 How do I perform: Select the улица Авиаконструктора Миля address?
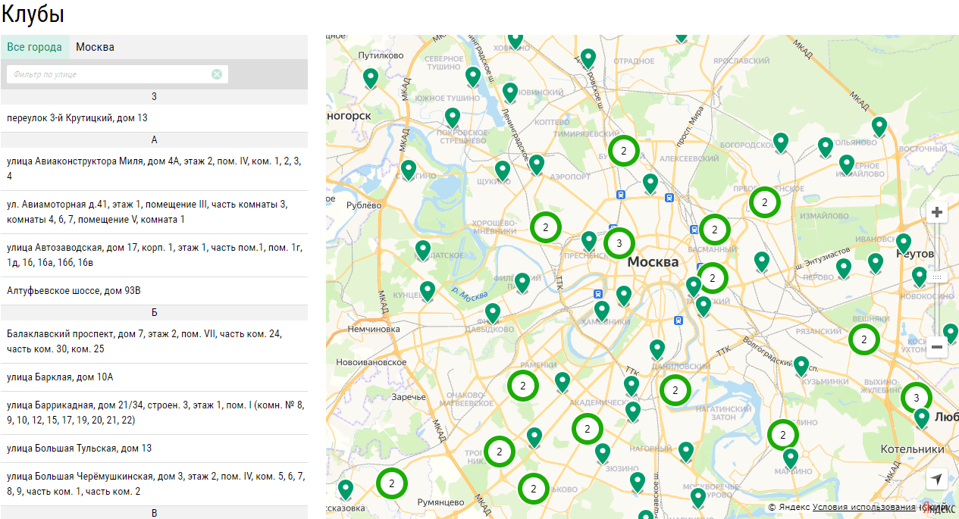point(154,169)
